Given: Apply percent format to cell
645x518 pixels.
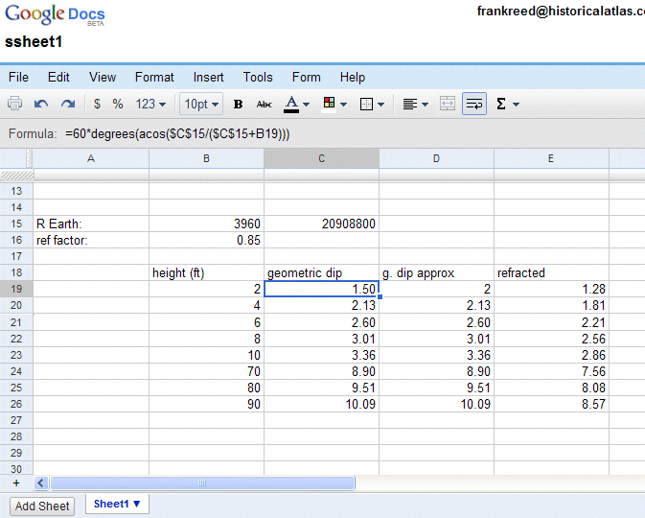Looking at the screenshot, I should click(118, 104).
